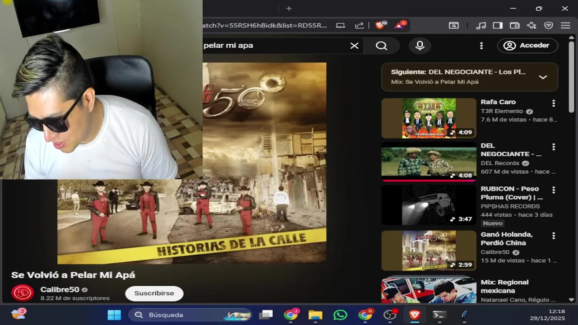Screen dimensions: 578x325
Task: Open the Calibre50 channel avatar
Action: pos(23,293)
